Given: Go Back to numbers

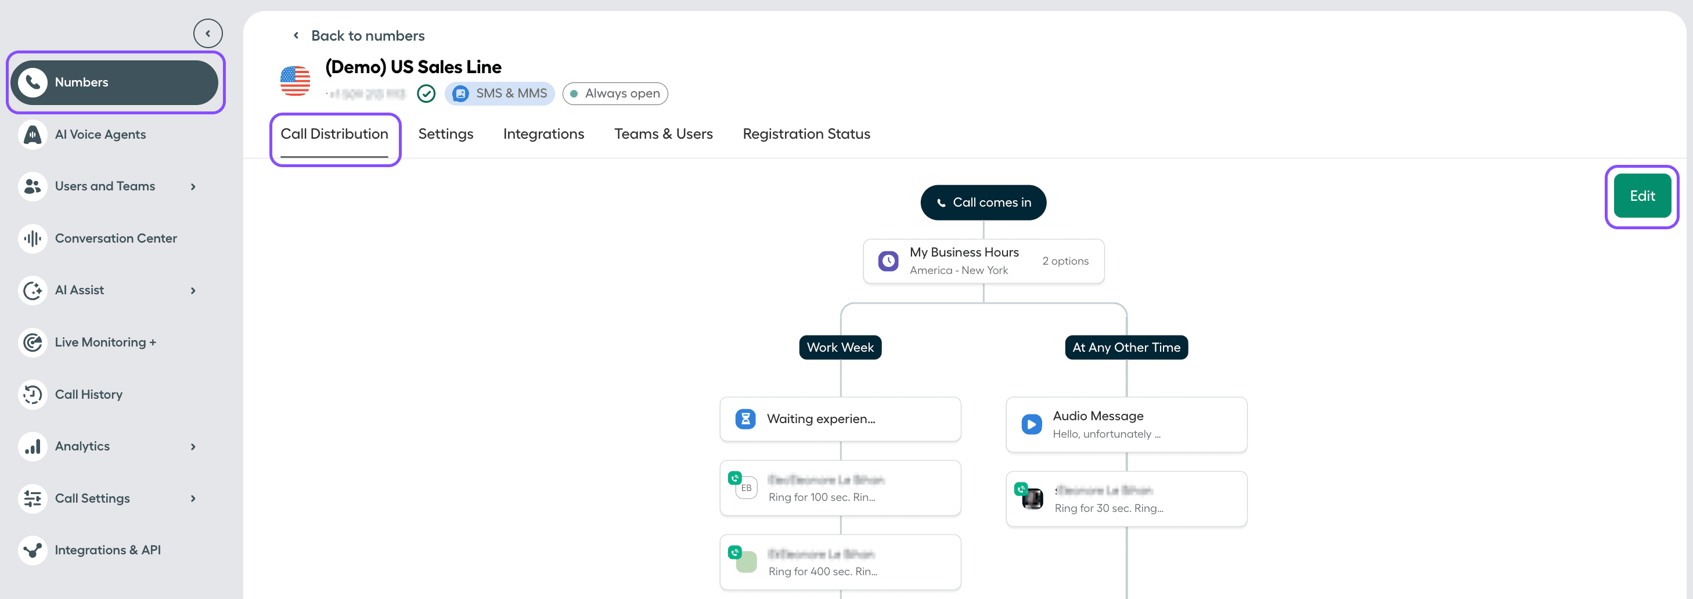Looking at the screenshot, I should click(x=359, y=35).
